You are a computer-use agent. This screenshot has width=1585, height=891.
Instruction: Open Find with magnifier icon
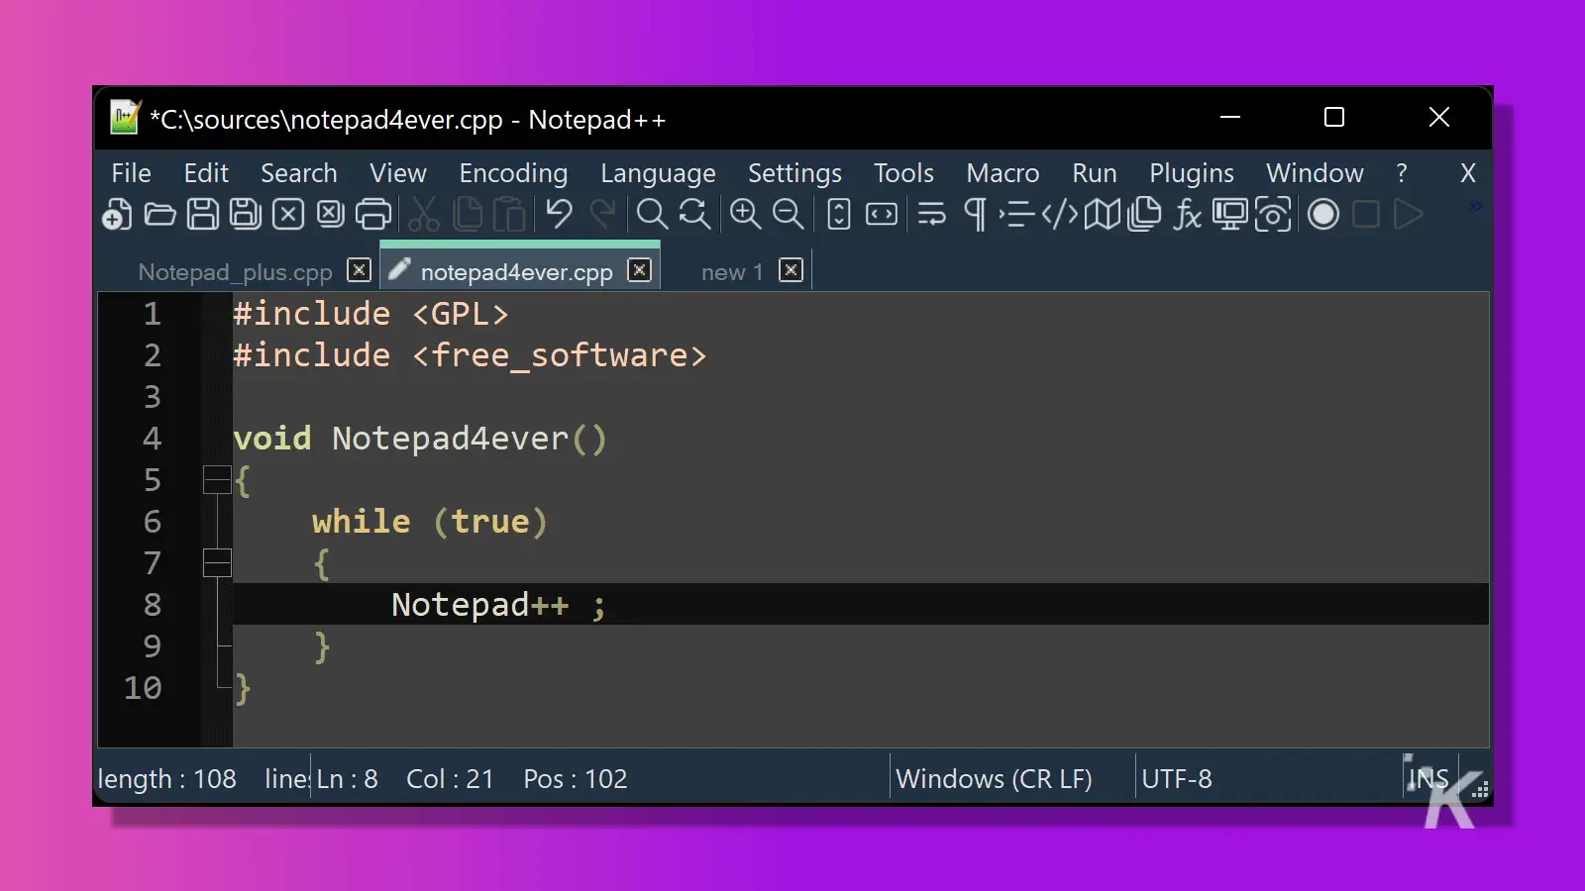pyautogui.click(x=652, y=214)
